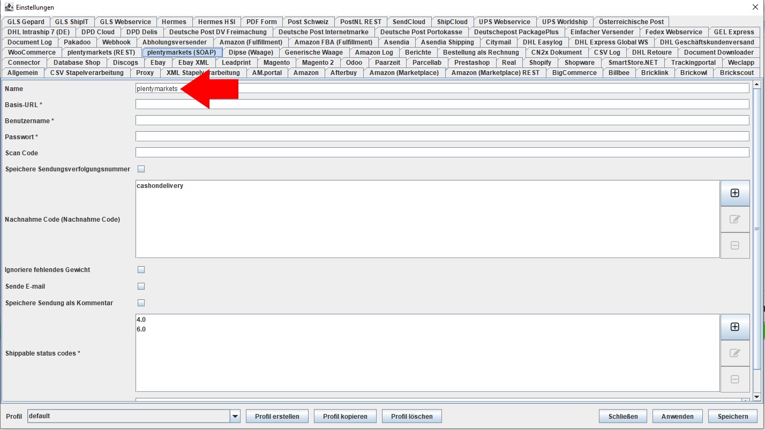Screen dimensions: 765x430
Task: Open the CSV Stapelverarbeitung tab
Action: click(87, 73)
